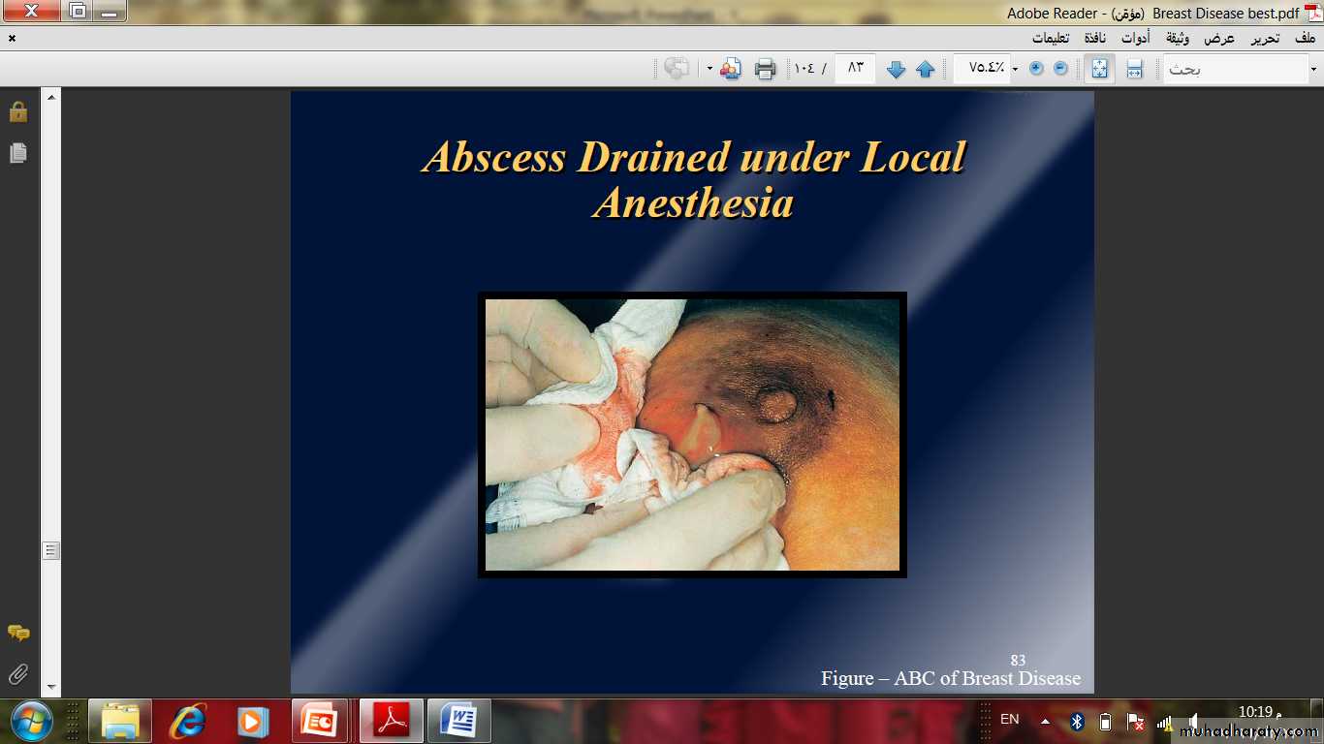This screenshot has width=1324, height=744.
Task: Open the Attachments paperclip panel
Action: tap(17, 673)
